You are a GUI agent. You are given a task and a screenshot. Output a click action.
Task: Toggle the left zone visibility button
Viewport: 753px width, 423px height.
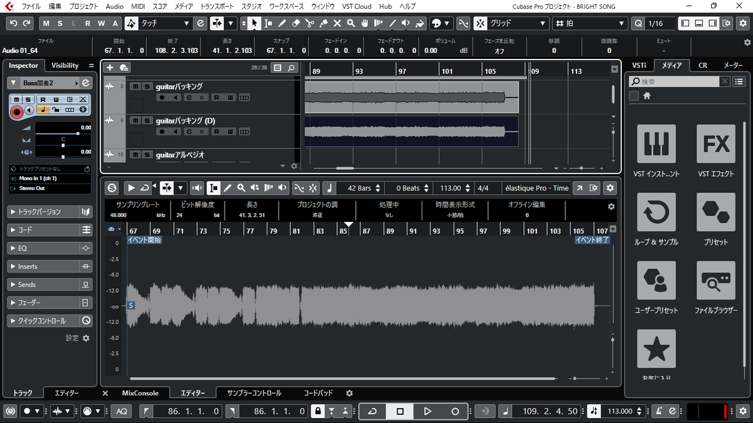[685, 23]
